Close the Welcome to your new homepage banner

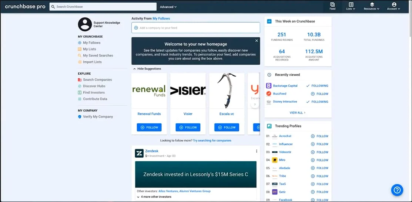[x=257, y=41]
